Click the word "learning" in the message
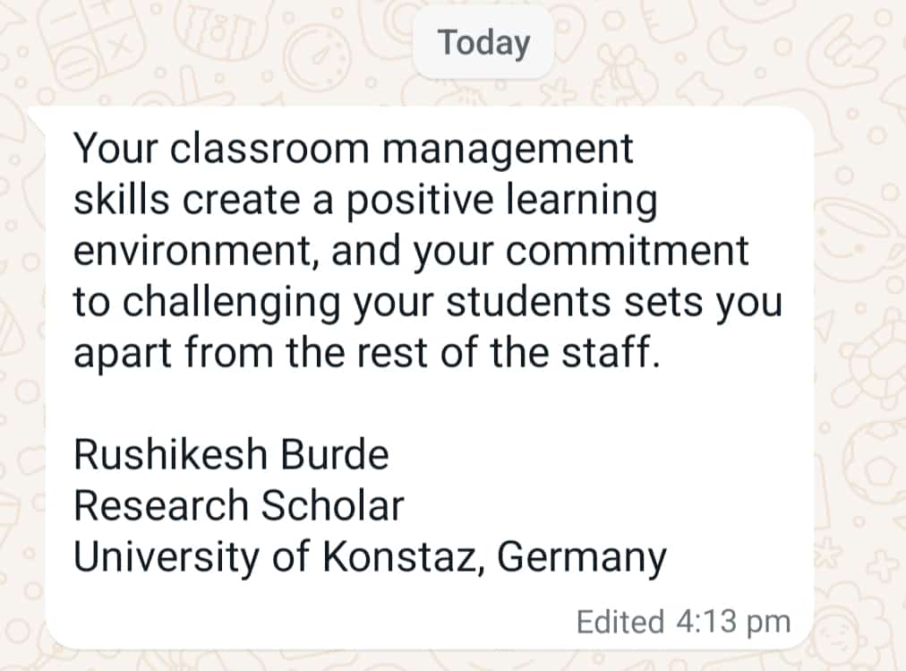This screenshot has height=671, width=906. (573, 202)
